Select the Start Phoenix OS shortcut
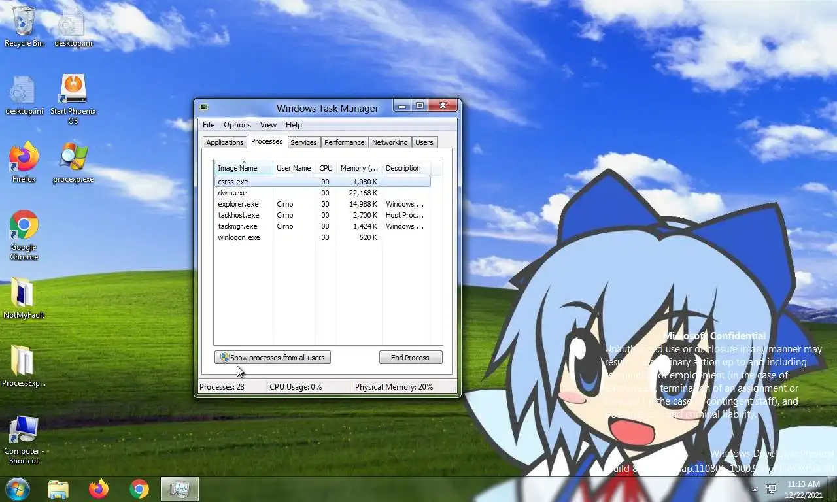 pyautogui.click(x=73, y=99)
